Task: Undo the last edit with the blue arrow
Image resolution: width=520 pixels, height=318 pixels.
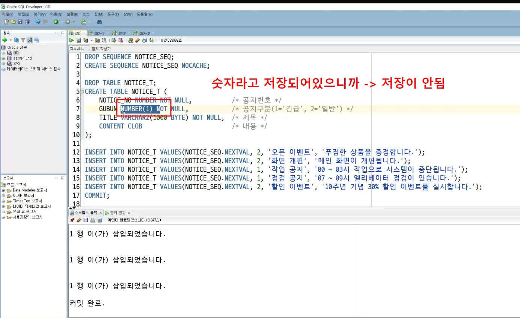Action: 38,22
